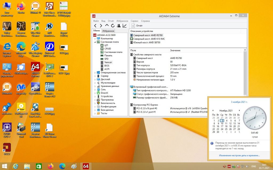The width and height of the screenshot is (273, 170).
Task: Open the OCCT desktop icon
Action: point(7,149)
